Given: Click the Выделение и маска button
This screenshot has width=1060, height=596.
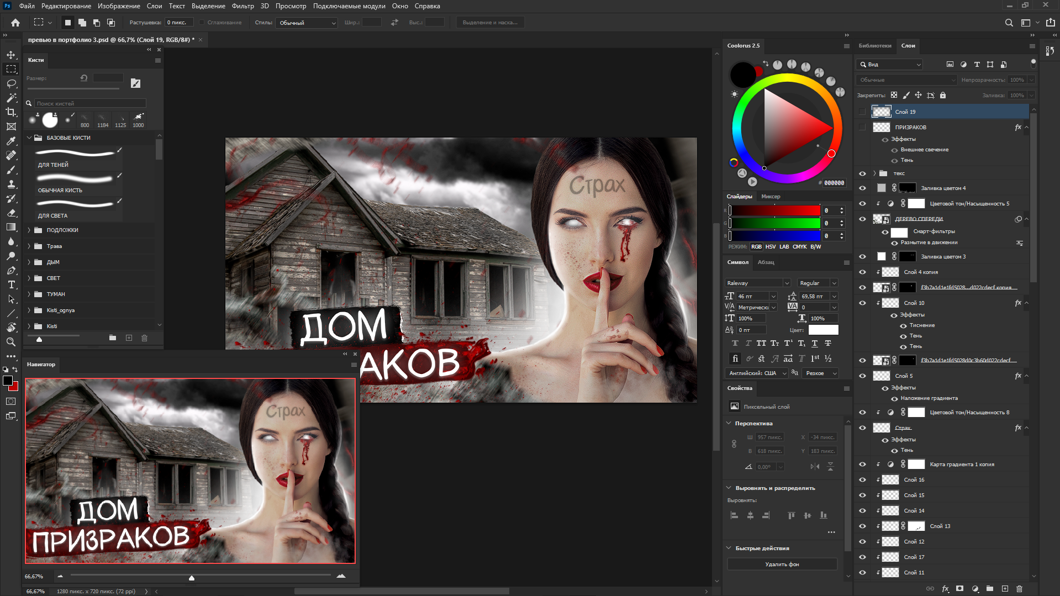Looking at the screenshot, I should tap(490, 23).
